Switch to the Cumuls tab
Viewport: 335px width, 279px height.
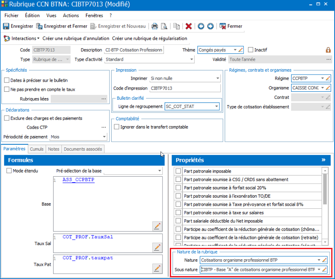37,149
